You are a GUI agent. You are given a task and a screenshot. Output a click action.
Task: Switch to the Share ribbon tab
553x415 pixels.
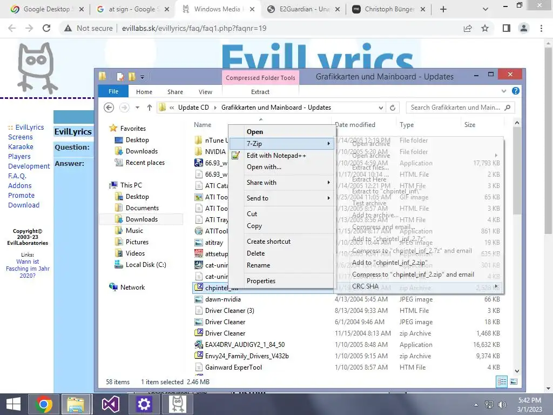point(175,92)
